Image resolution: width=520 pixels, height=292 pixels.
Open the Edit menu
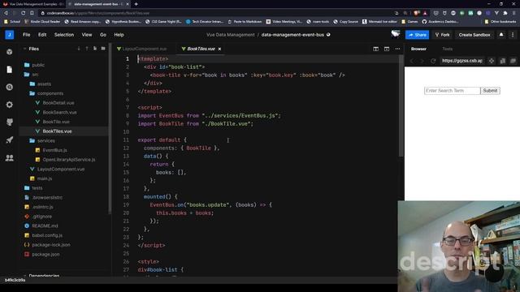[x=42, y=35]
